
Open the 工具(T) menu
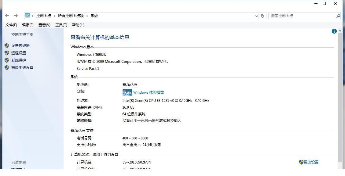coord(61,25)
